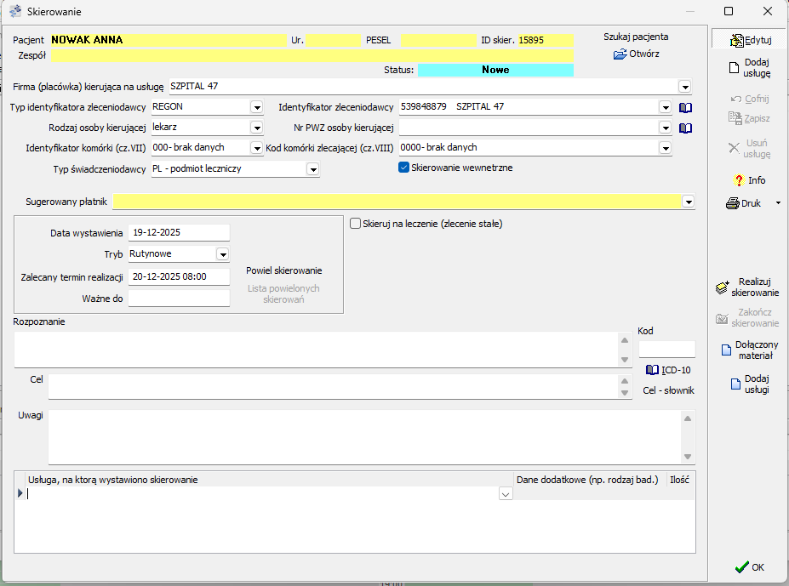The height and width of the screenshot is (586, 789).
Task: Open book icon beside Nr PWZ osoby kierującej
Action: (685, 128)
